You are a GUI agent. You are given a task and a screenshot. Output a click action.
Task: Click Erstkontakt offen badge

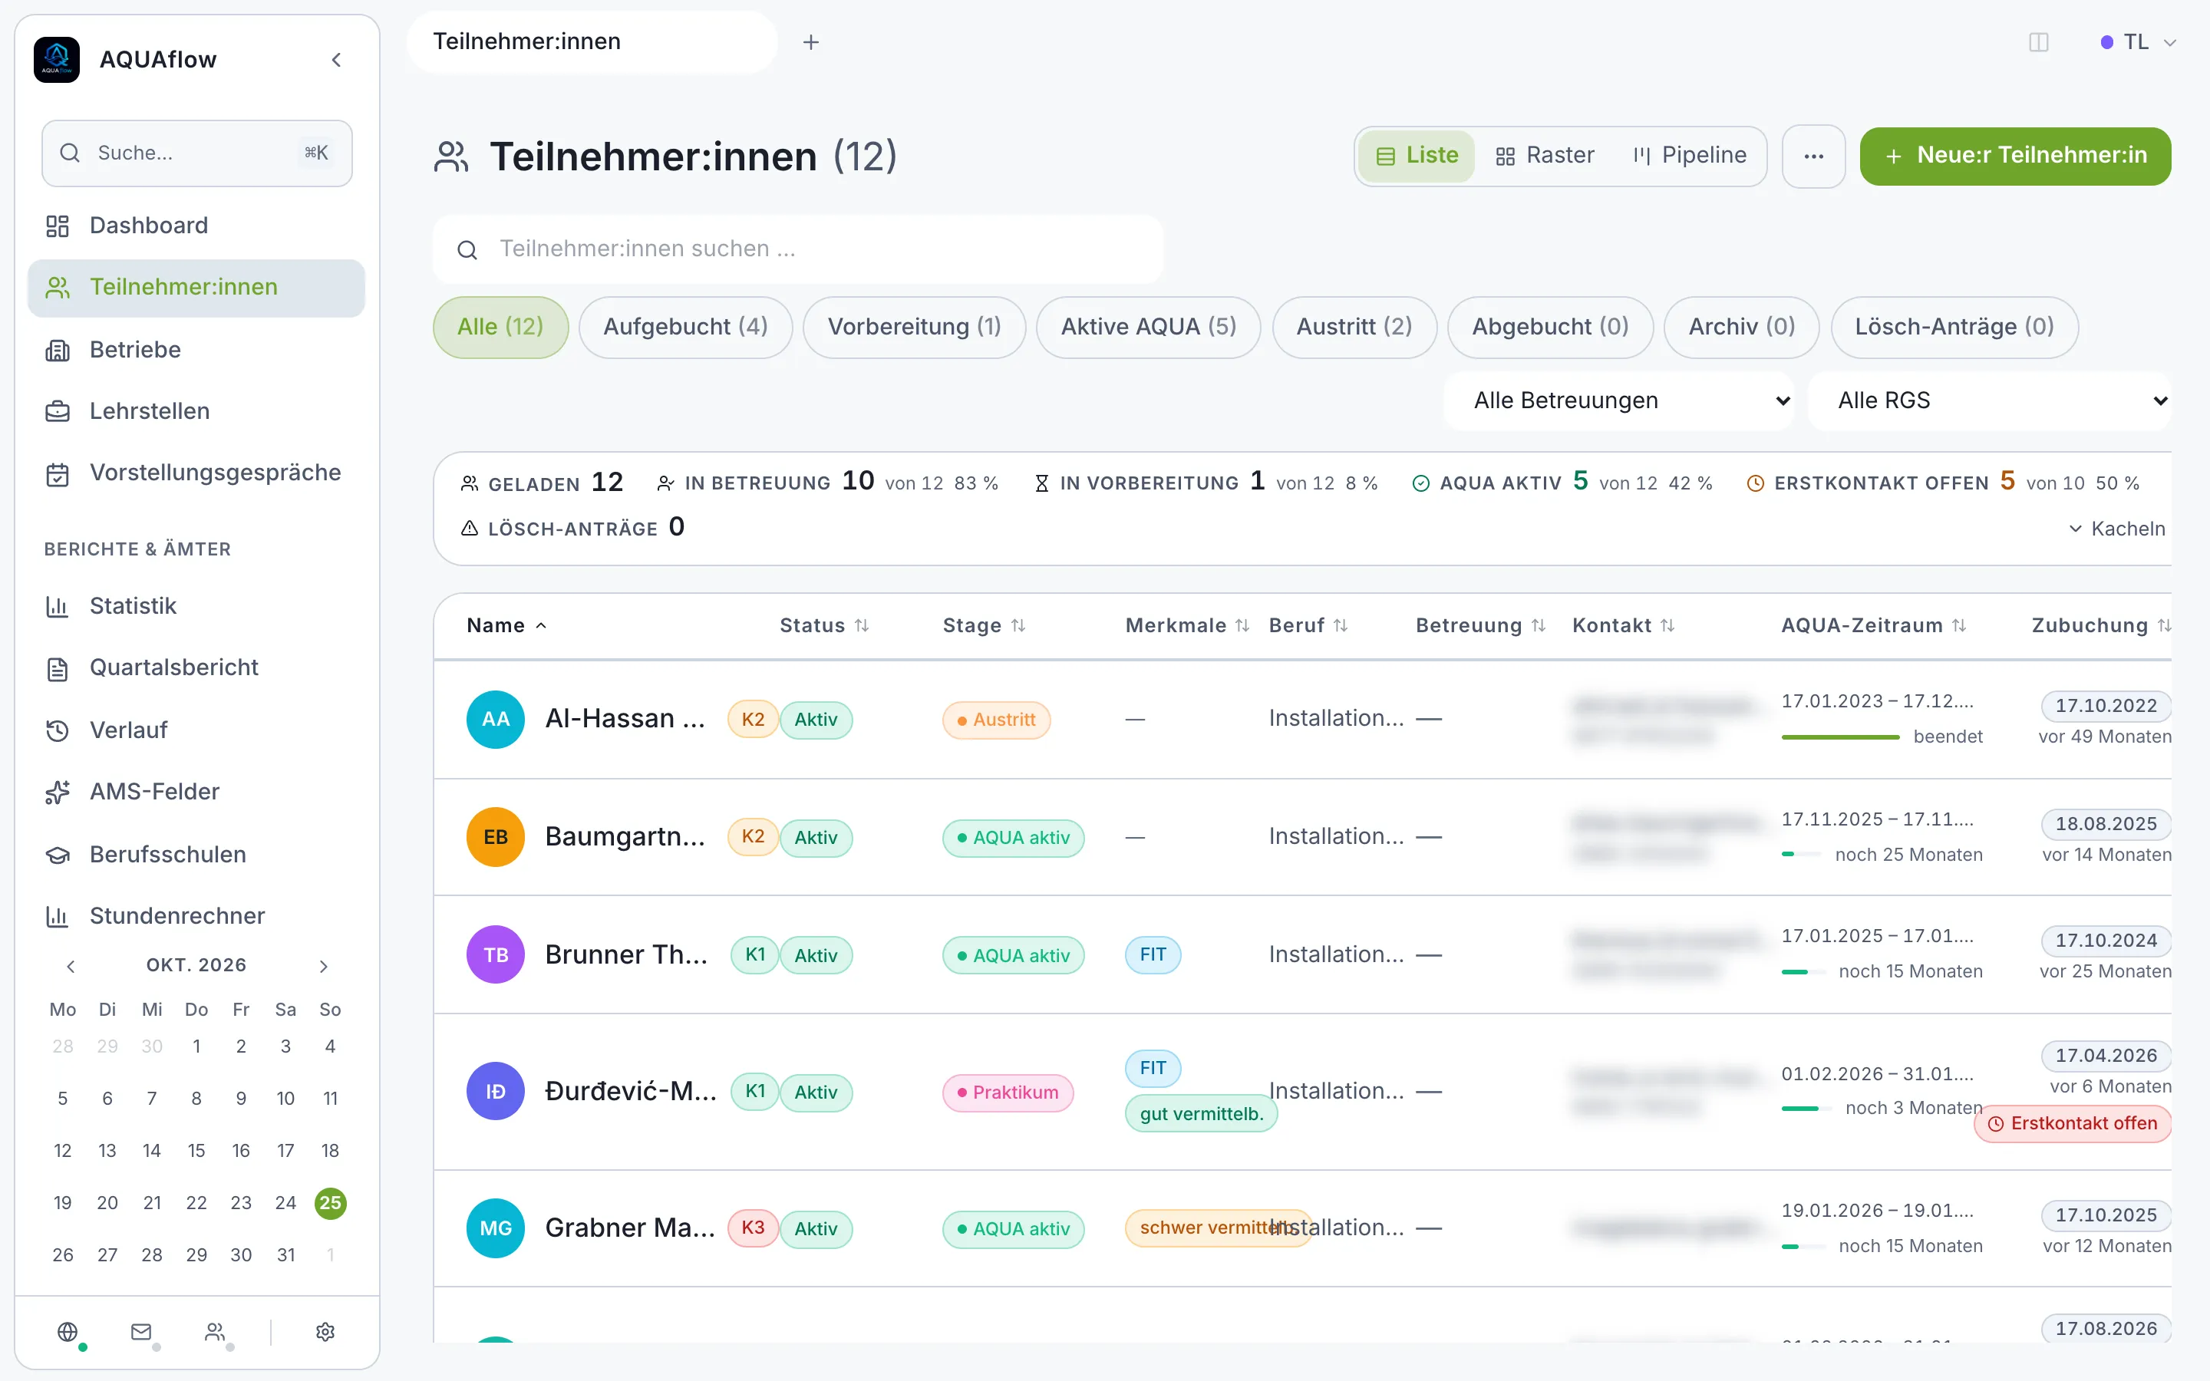pos(2072,1123)
